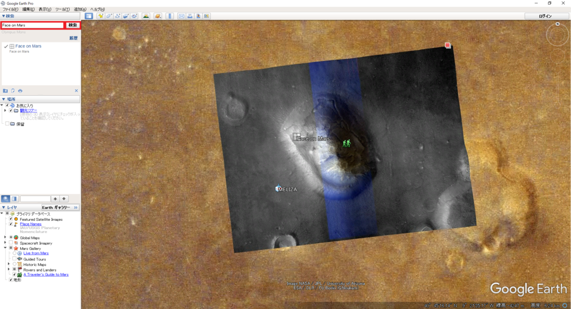The height and width of the screenshot is (309, 571).
Task: Toggle the Mars Gallery checkbox
Action: (11, 249)
